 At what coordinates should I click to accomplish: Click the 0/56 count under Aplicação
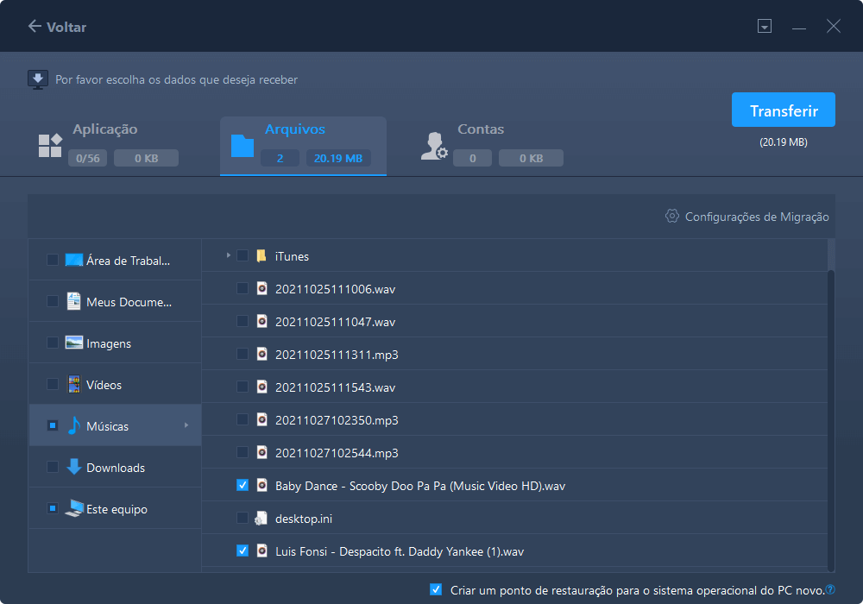tap(87, 159)
